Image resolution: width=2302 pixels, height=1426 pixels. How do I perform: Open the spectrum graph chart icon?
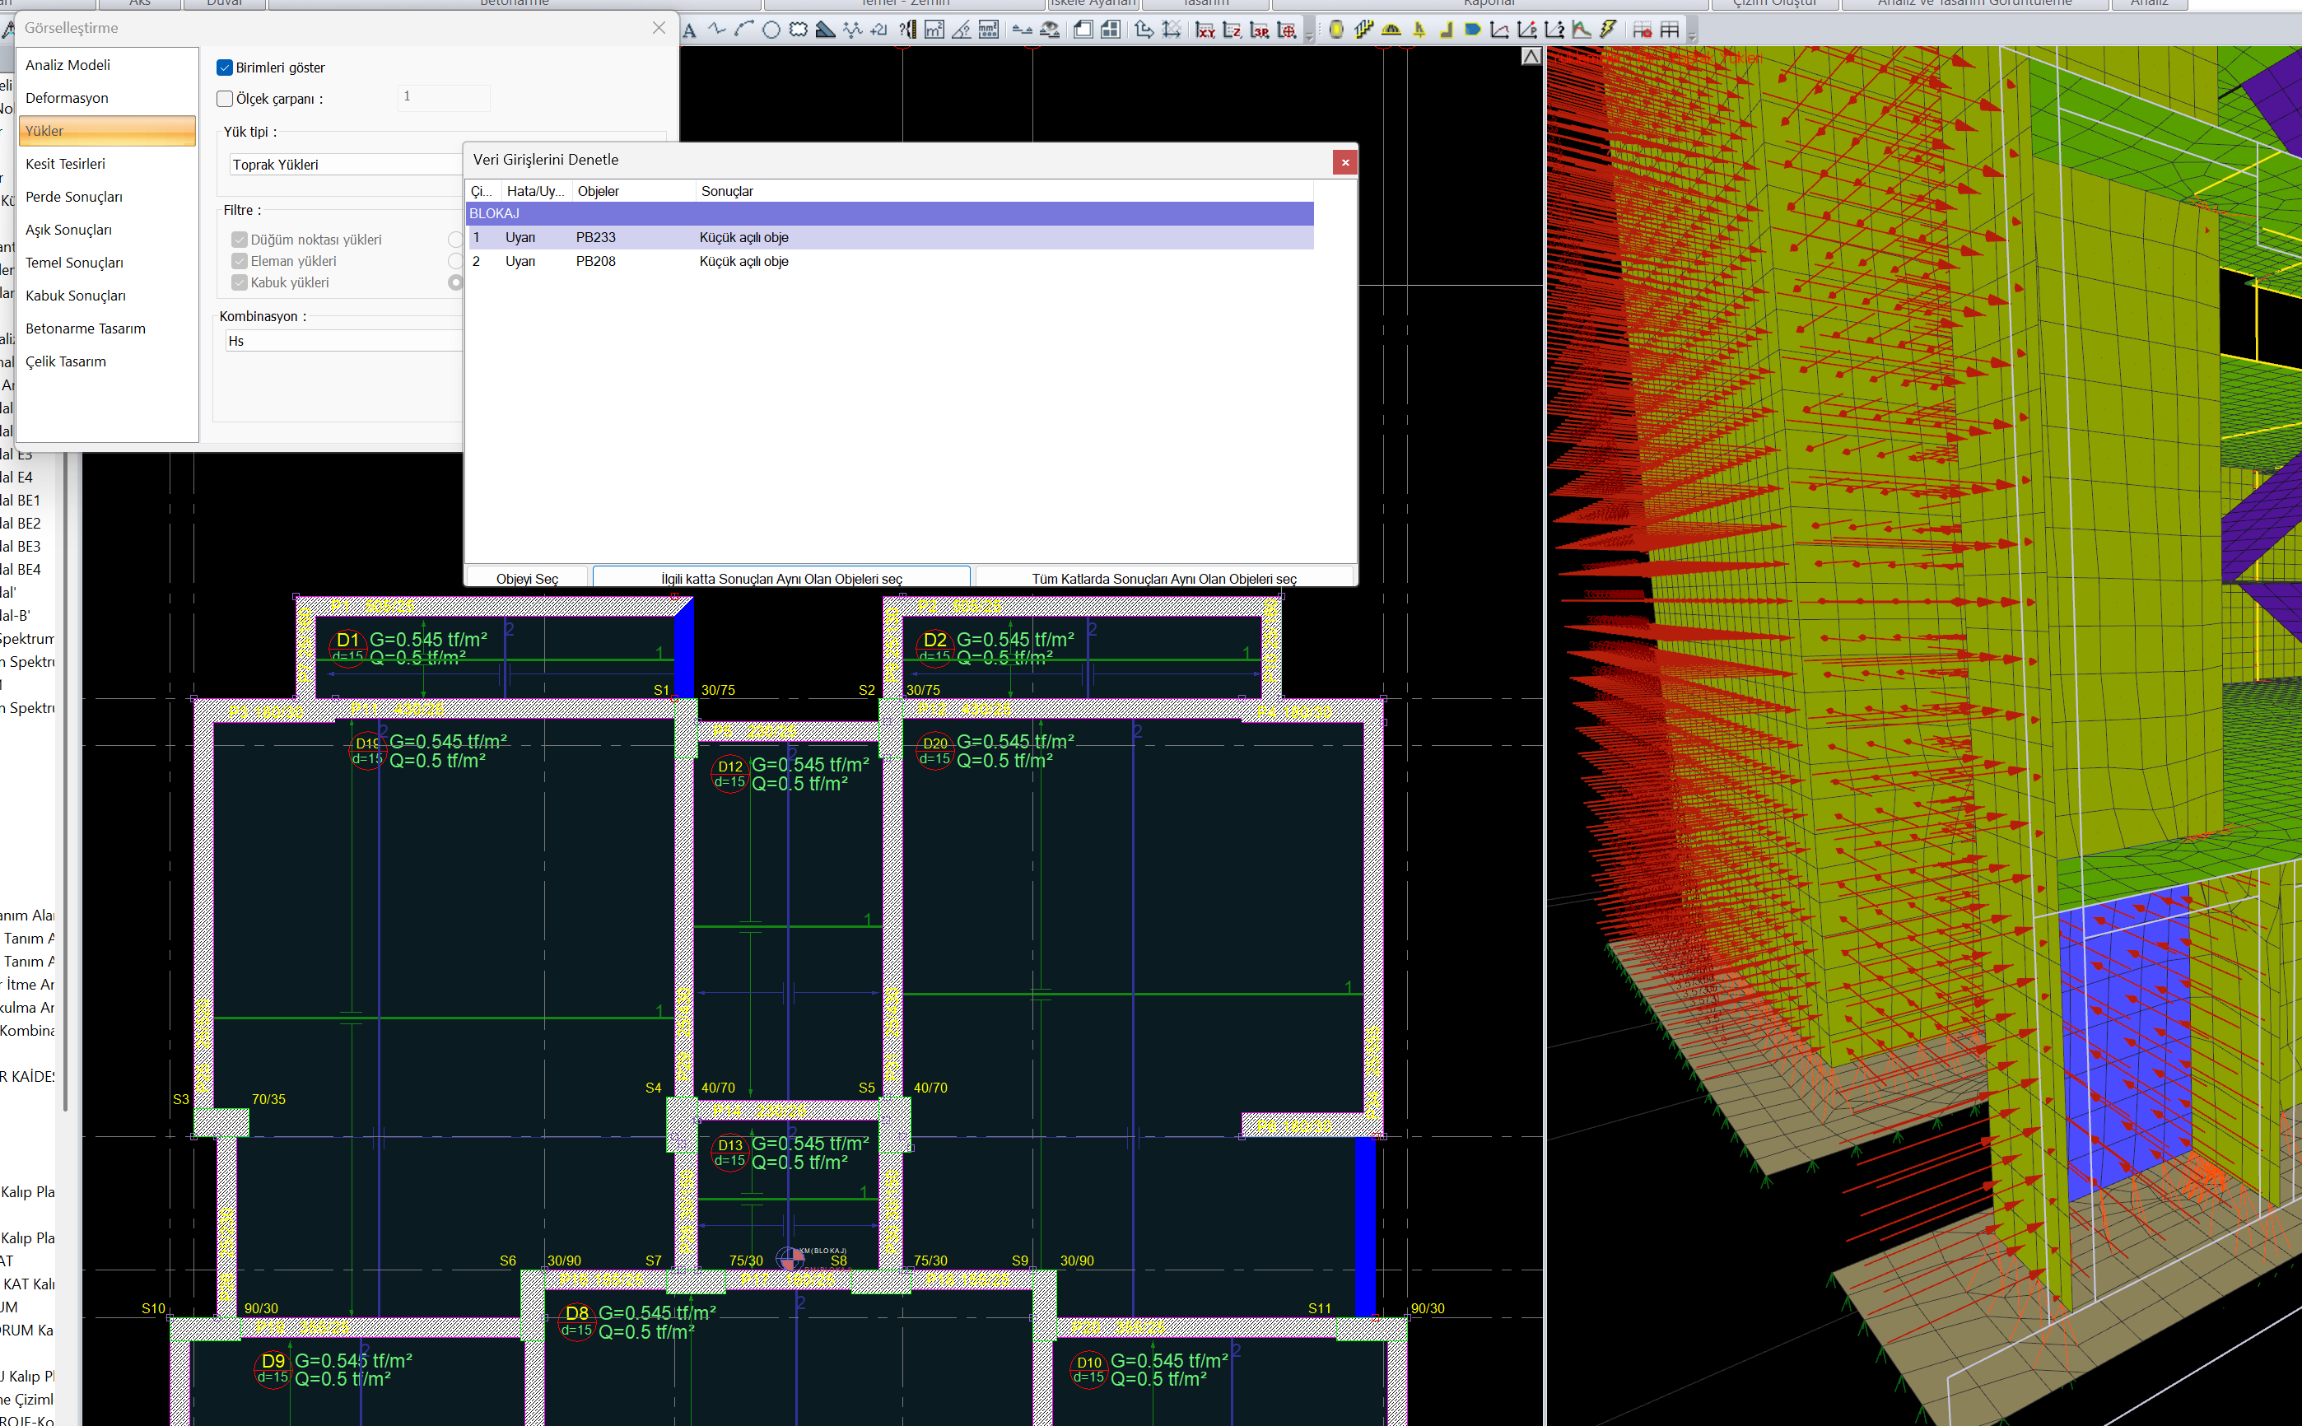click(1582, 30)
